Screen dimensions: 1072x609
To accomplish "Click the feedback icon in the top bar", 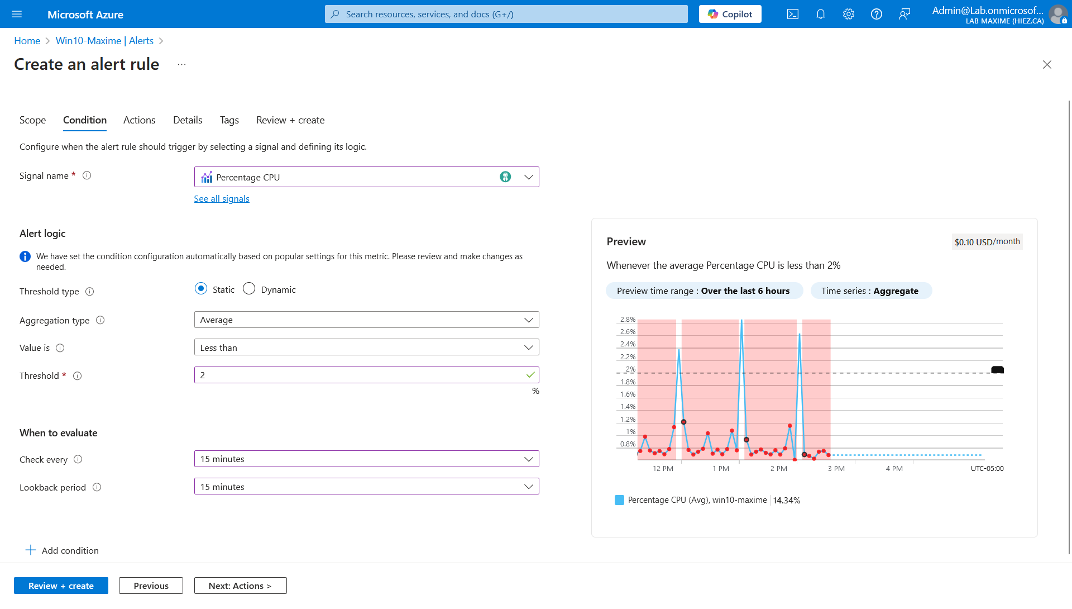I will click(904, 14).
